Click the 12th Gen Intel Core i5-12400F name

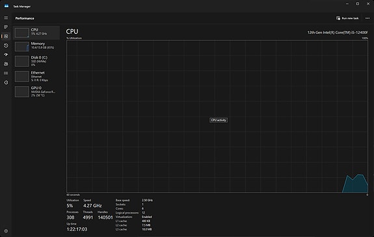coord(338,33)
